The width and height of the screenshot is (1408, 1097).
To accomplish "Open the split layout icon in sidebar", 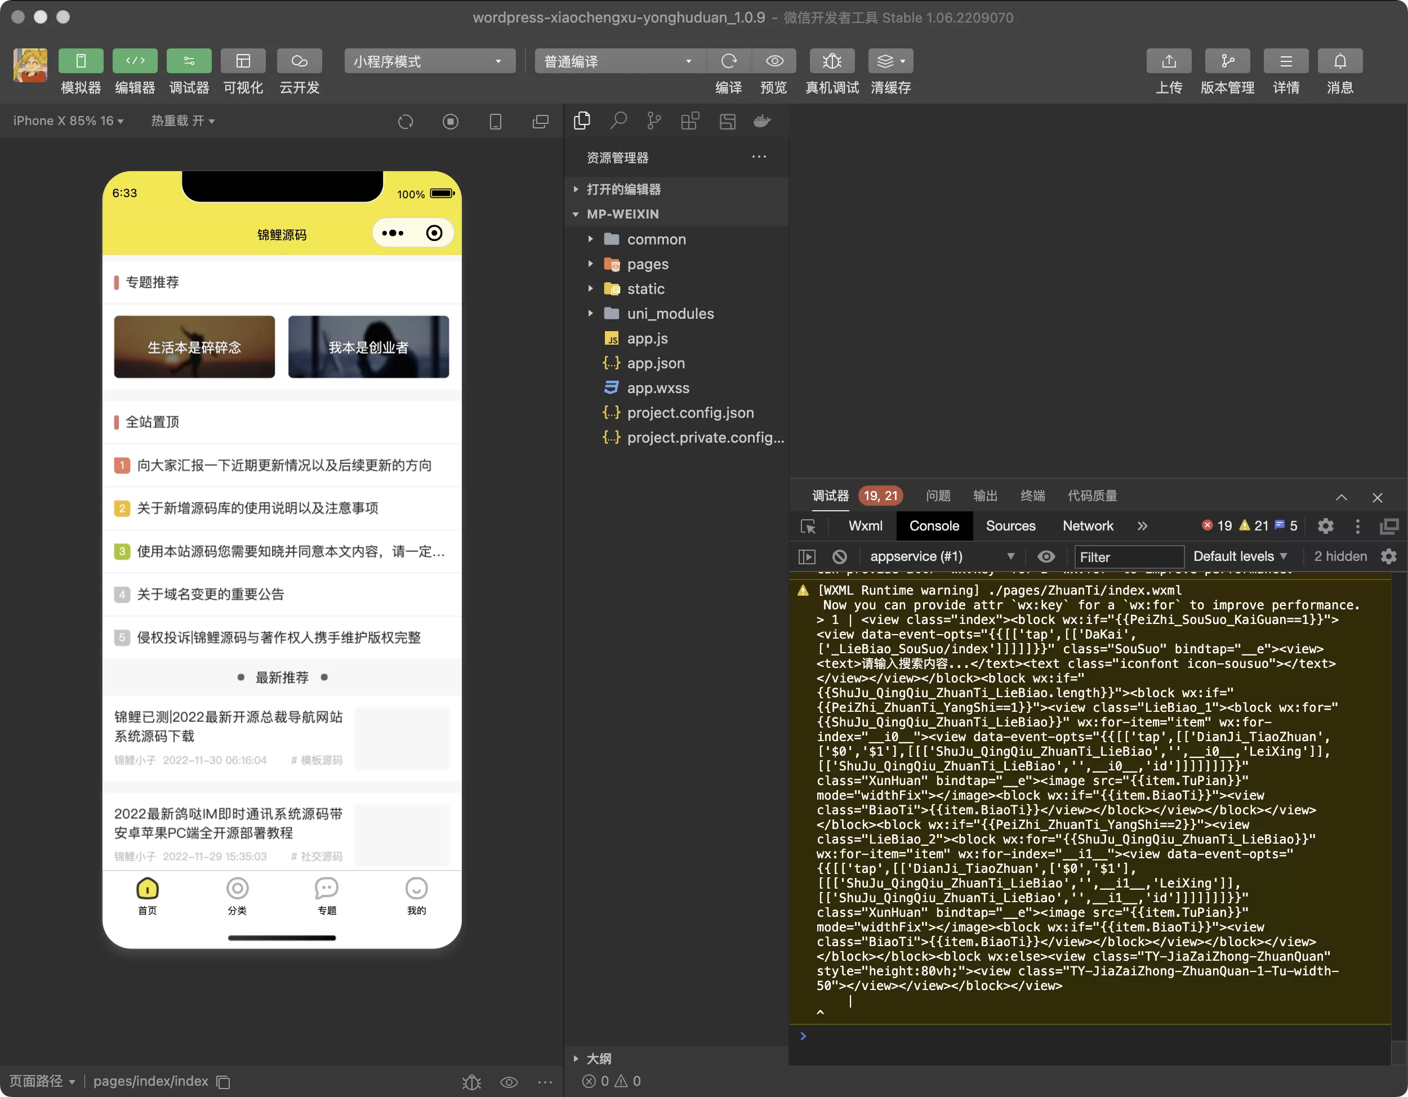I will click(727, 121).
